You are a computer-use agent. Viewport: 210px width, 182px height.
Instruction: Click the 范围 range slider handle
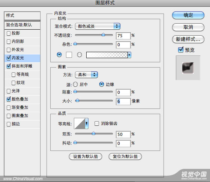click(x=94, y=133)
